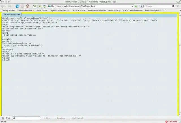Viewport: 181px width, 123px height.
Task: Click the alert('you clicked a button') line
Action: coord(23,45)
